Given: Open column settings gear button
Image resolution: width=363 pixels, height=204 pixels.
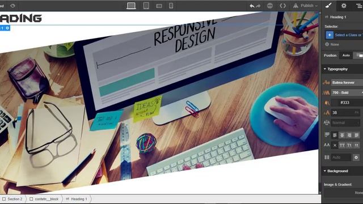Looking at the screenshot, I should pos(356,158).
